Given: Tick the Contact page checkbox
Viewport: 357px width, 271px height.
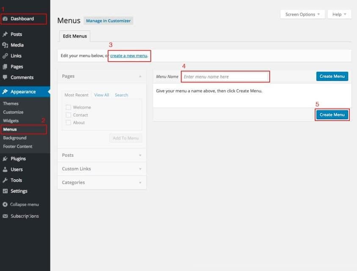Looking at the screenshot, I should (x=68, y=115).
